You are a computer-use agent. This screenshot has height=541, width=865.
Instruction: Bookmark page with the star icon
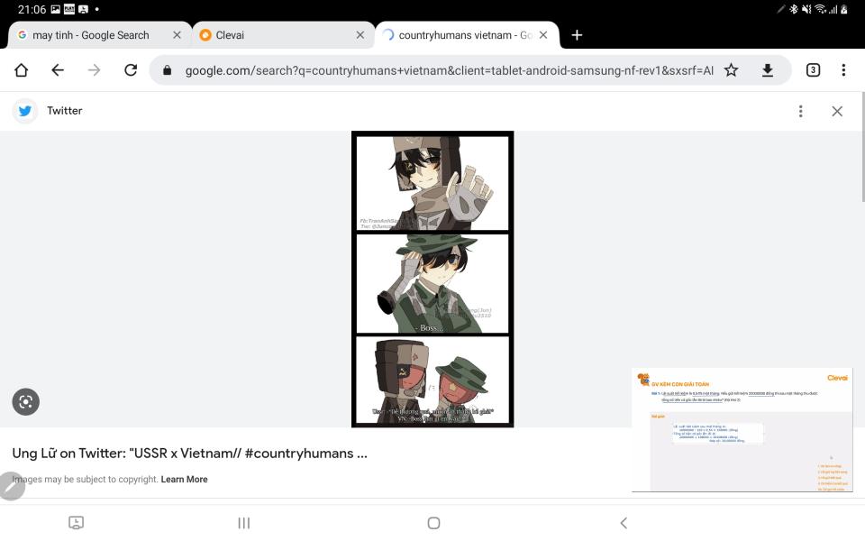[731, 70]
